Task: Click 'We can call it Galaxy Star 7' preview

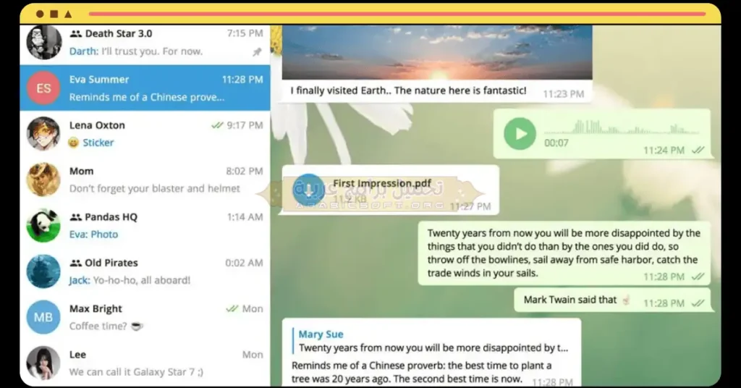Action: 136,372
